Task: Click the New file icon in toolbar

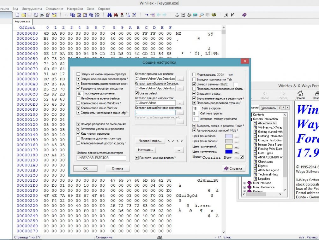Action: (17, 15)
